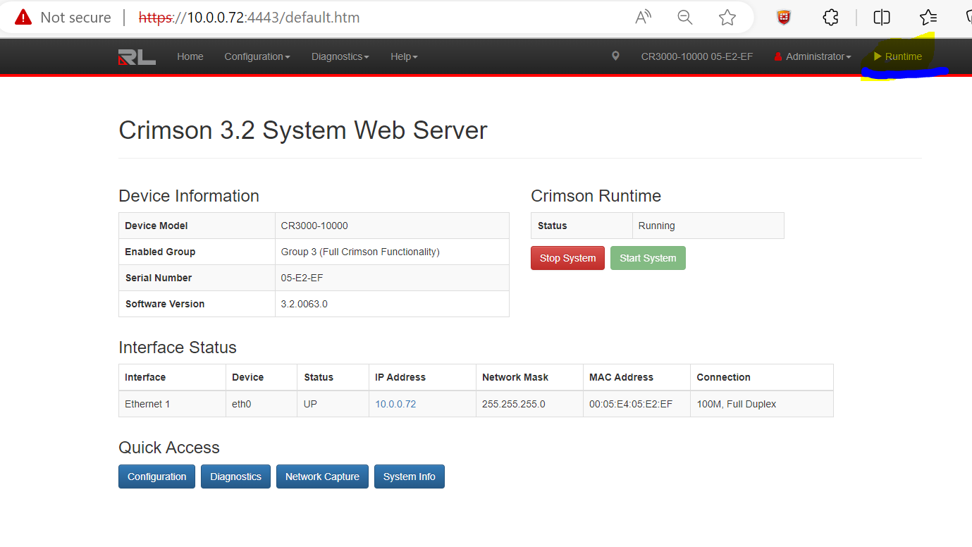
Task: Click the Network Mask 255.255.255.0 cell
Action: tap(529, 404)
